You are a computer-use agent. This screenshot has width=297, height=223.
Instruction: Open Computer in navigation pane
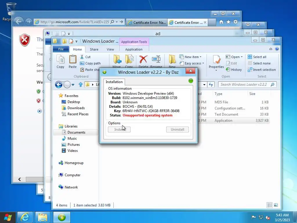click(72, 175)
